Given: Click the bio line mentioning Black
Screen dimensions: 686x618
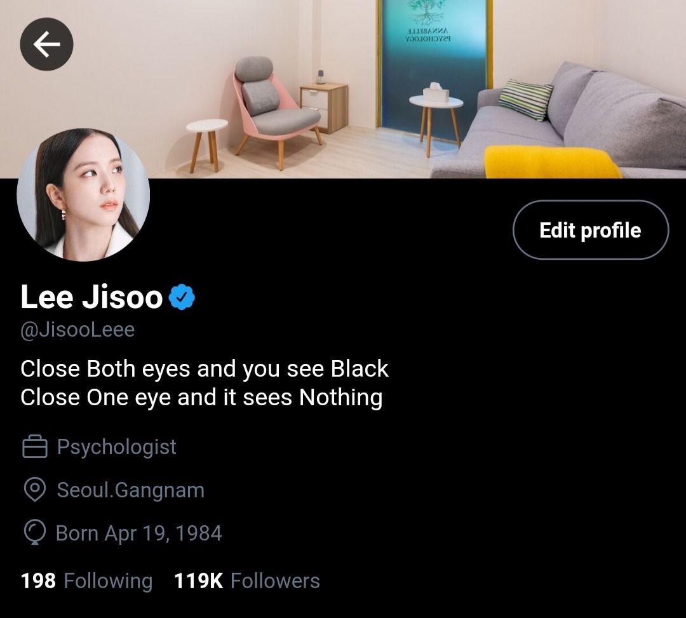Looking at the screenshot, I should coord(205,368).
